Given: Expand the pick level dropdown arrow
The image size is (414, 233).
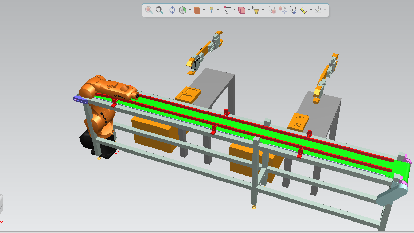Looking at the screenshot, I should (x=249, y=10).
